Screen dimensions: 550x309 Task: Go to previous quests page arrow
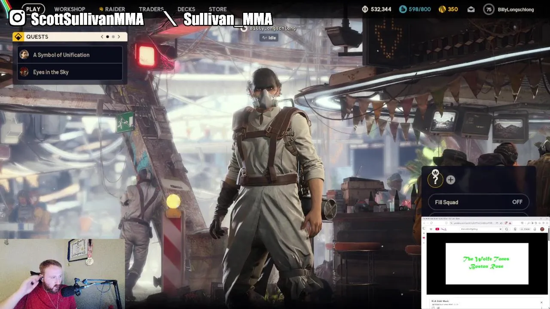102,37
